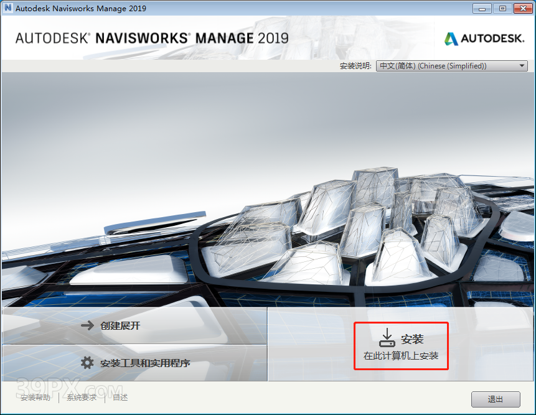This screenshot has width=536, height=415.
Task: Click the language dropdown arrow button
Action: pyautogui.click(x=522, y=66)
